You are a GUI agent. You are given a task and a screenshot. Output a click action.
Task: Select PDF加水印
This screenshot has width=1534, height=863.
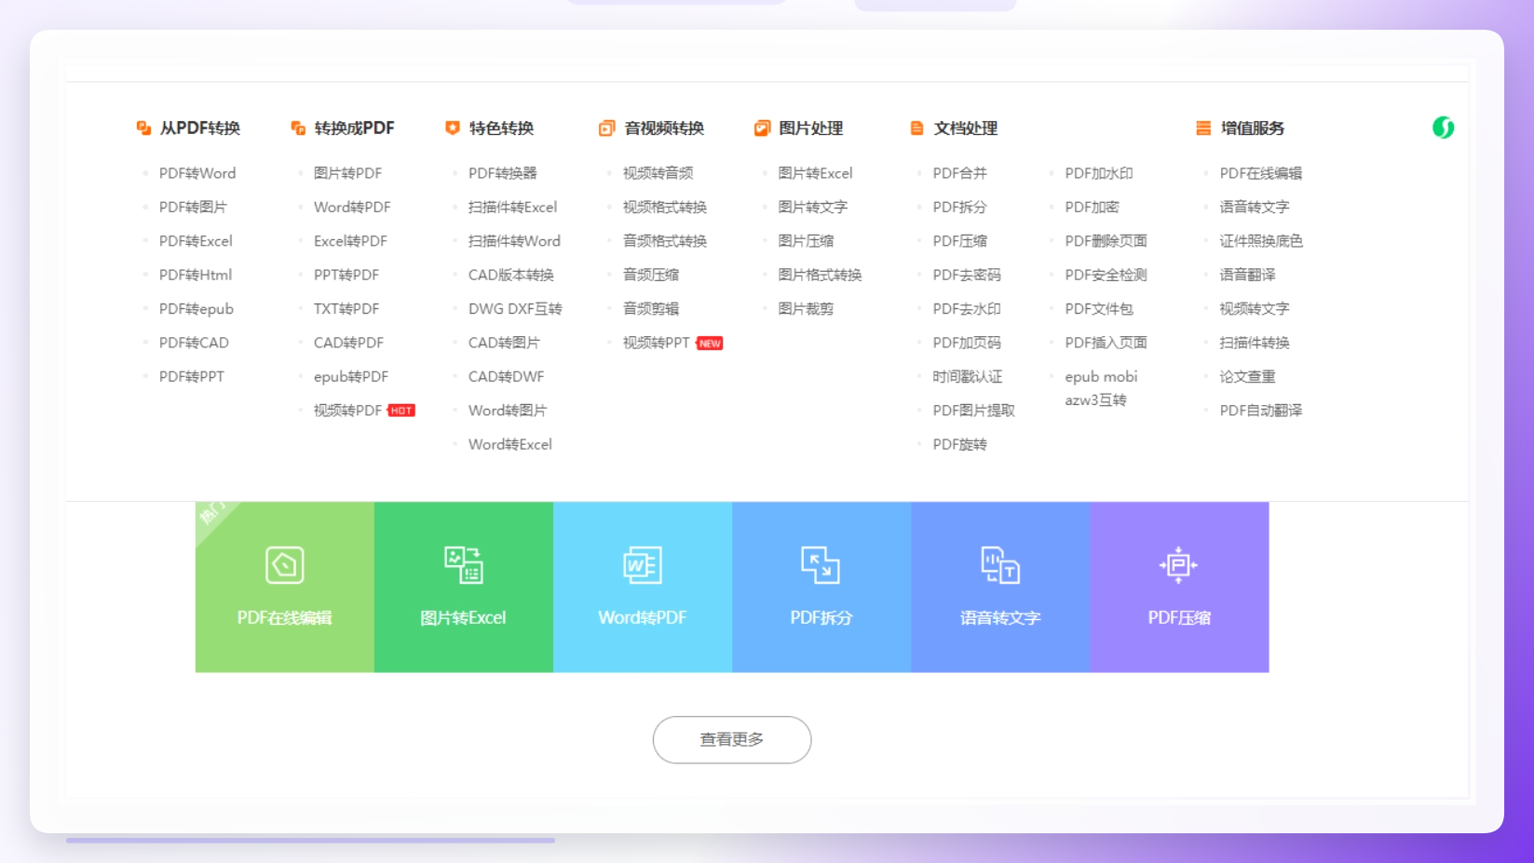coord(1099,173)
